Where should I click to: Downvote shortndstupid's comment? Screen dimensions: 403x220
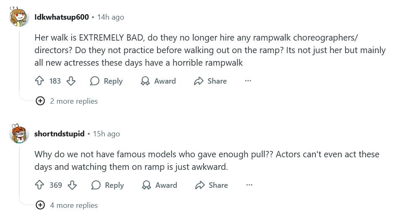(x=72, y=185)
